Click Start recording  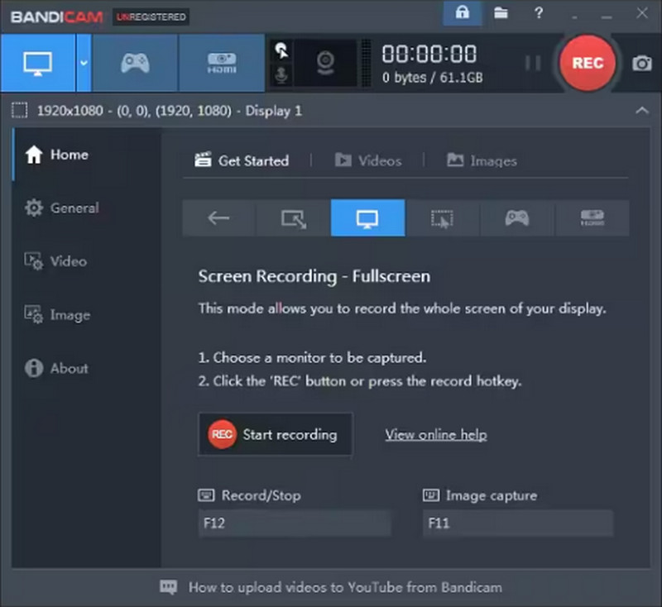coord(276,434)
